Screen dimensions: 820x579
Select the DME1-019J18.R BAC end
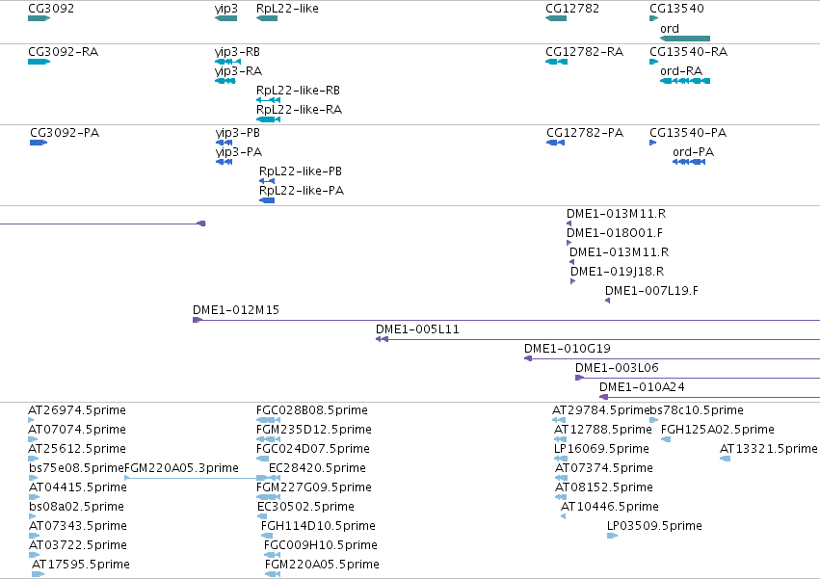point(572,282)
